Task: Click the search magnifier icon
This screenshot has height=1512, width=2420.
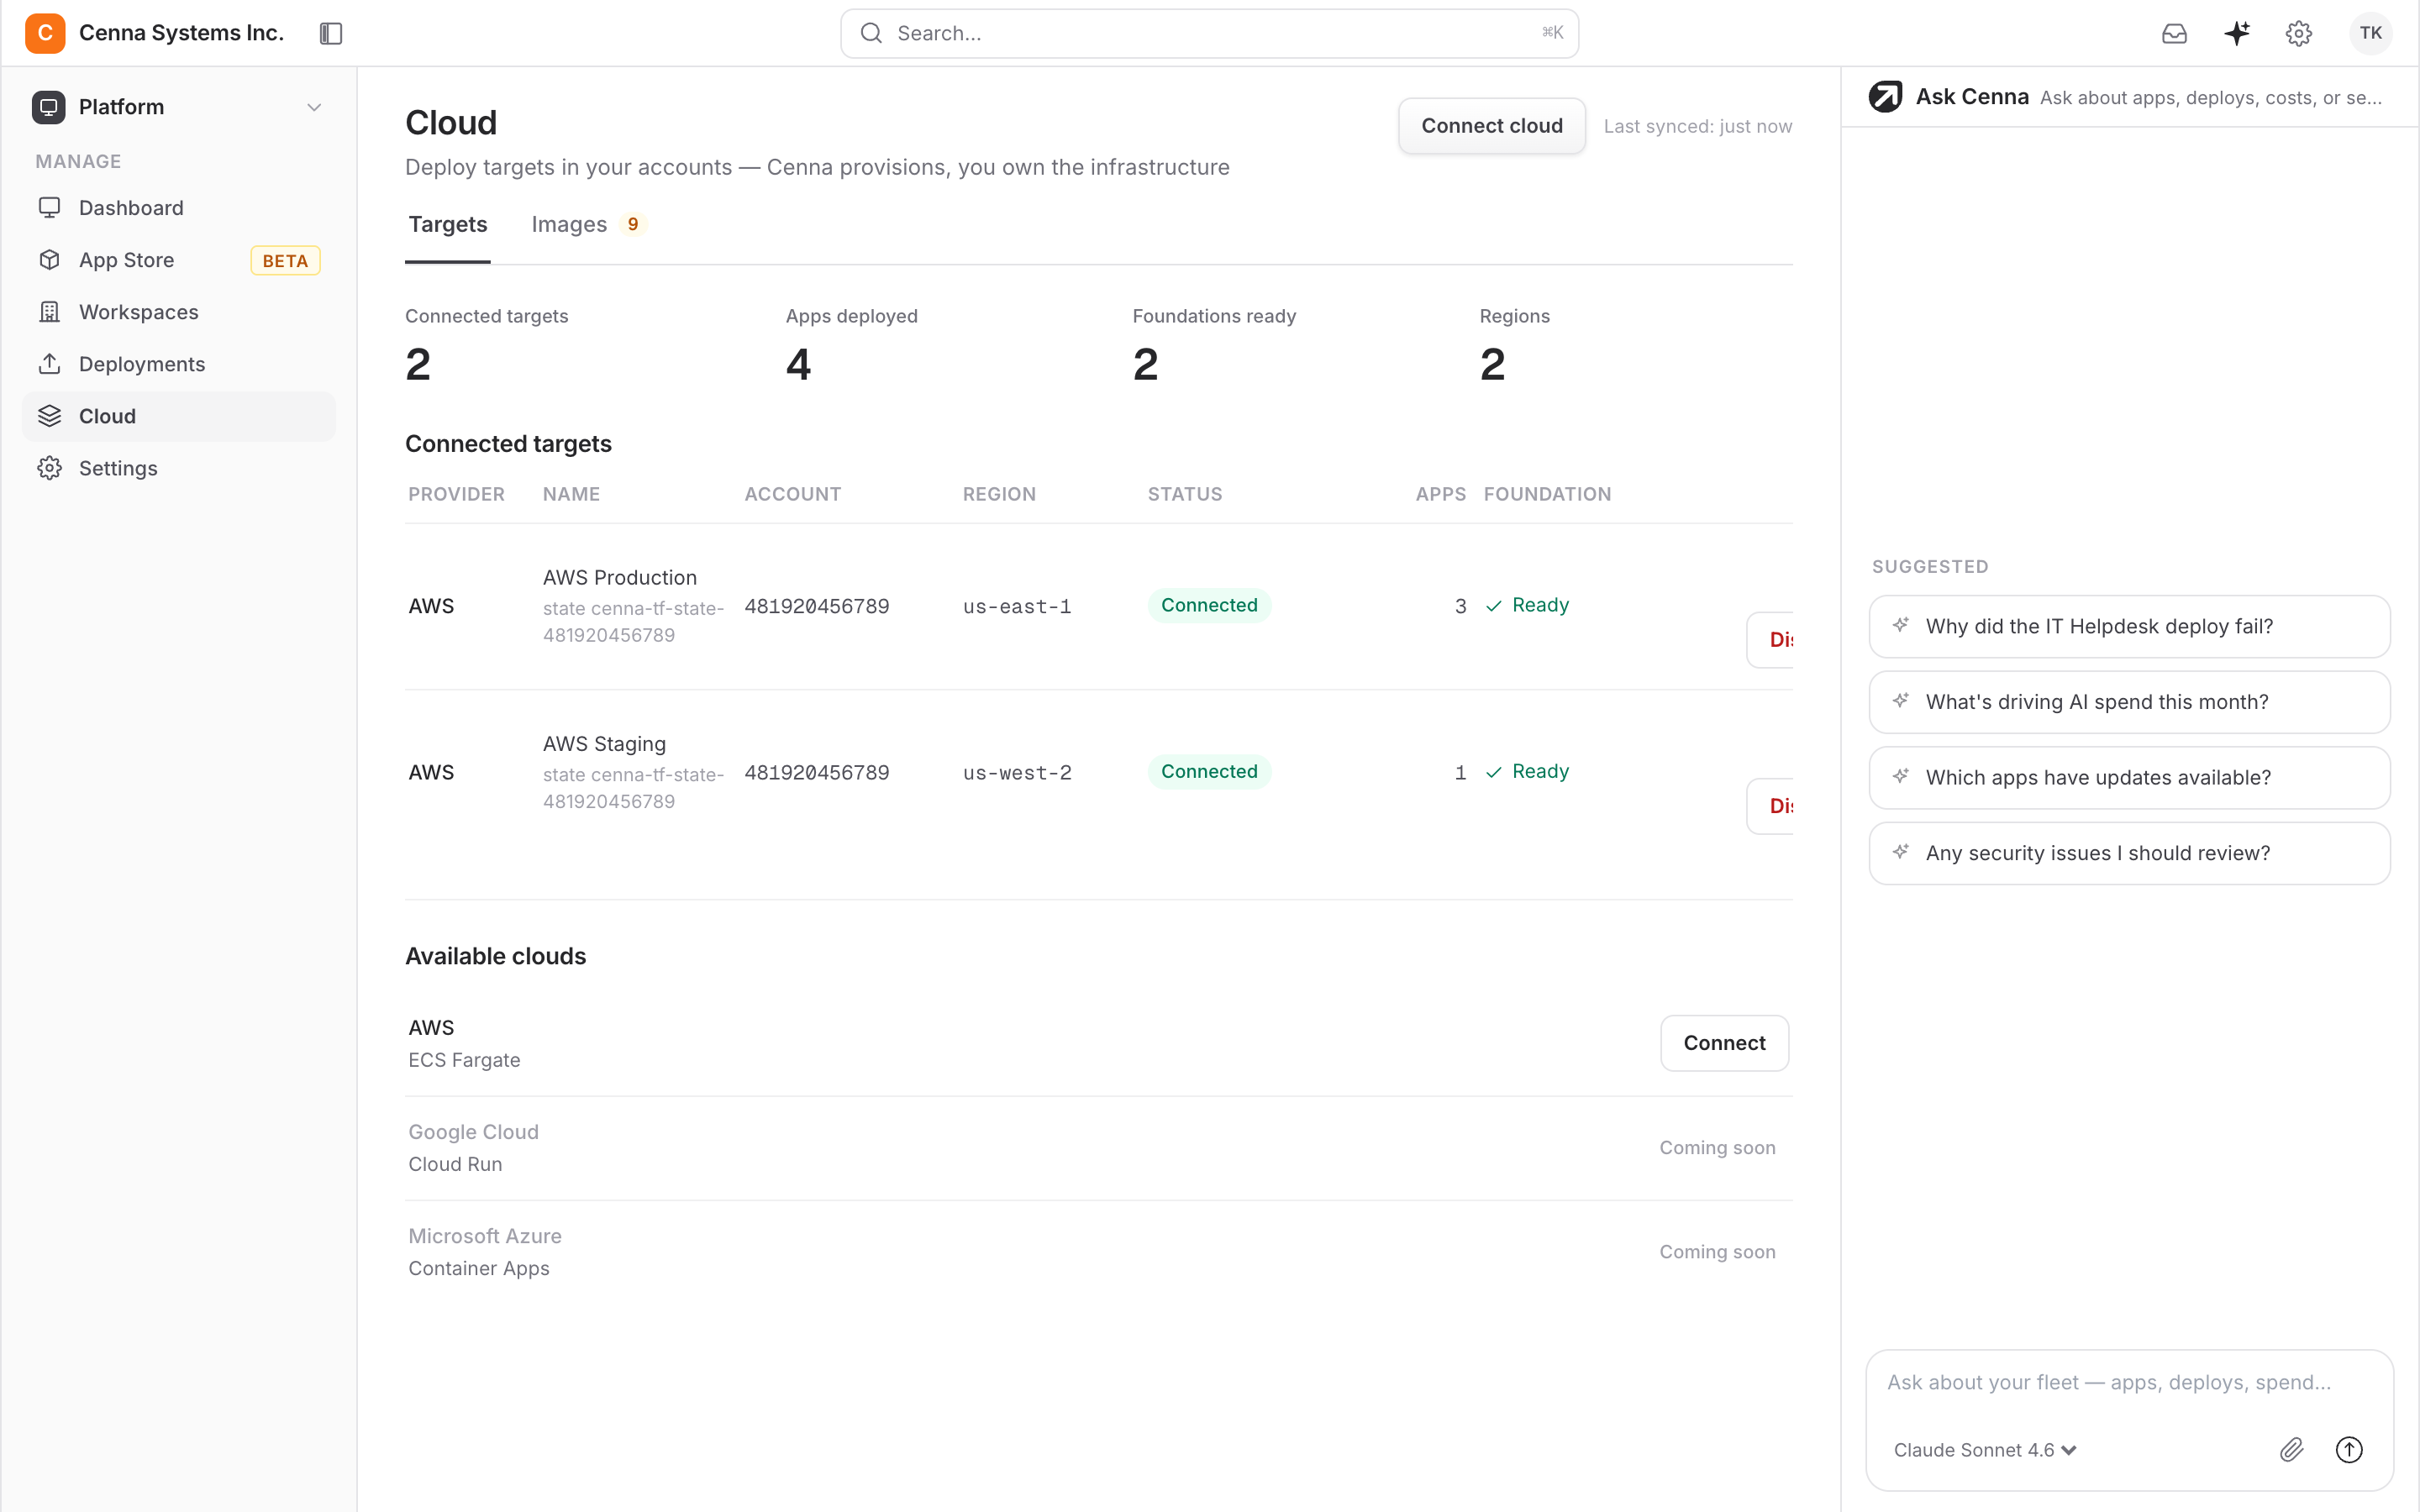Action: pos(871,33)
